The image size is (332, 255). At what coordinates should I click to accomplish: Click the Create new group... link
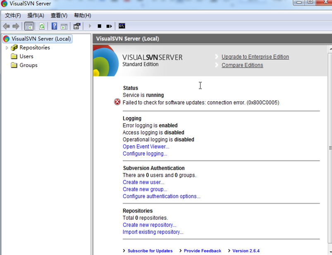point(145,189)
